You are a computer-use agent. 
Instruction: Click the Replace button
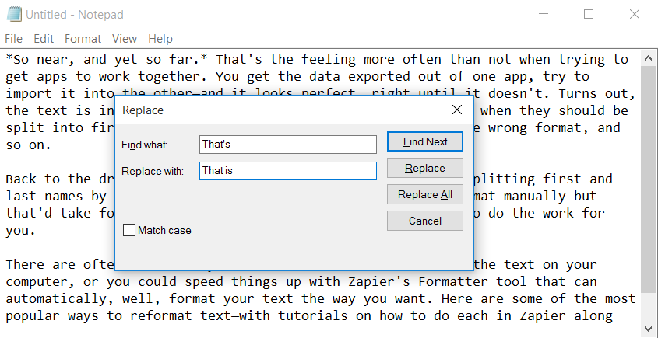tap(425, 168)
